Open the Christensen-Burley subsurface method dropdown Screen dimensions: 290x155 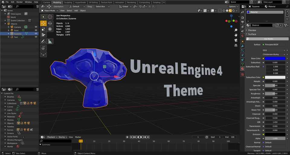coord(274,55)
